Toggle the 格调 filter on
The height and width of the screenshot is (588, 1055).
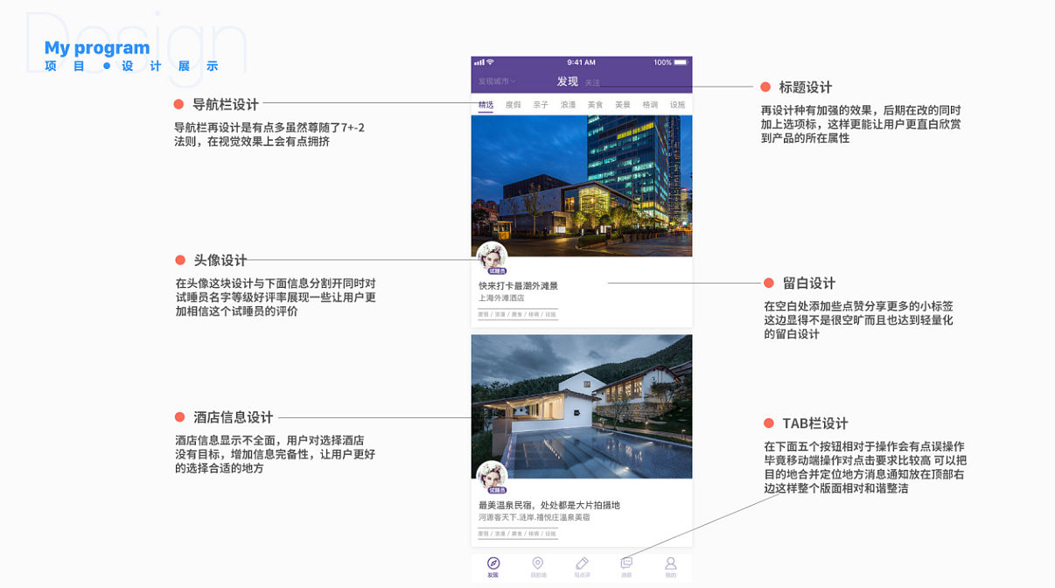[x=650, y=104]
